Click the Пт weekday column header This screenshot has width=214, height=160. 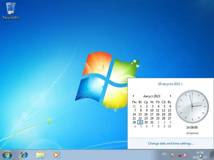coord(158,102)
